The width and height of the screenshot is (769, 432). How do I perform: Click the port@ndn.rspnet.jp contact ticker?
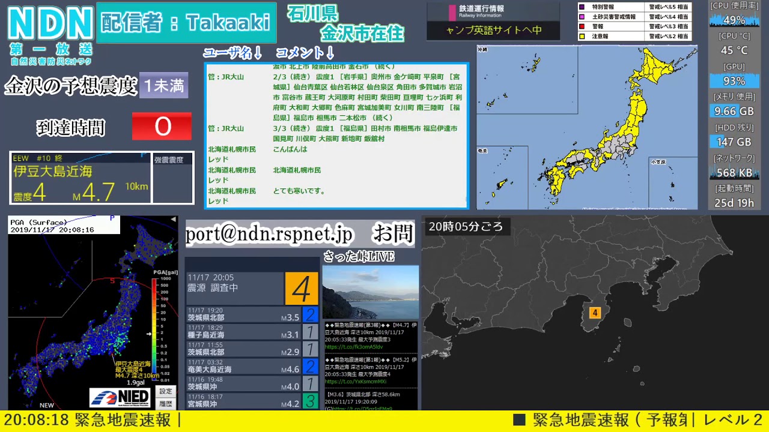pyautogui.click(x=300, y=233)
